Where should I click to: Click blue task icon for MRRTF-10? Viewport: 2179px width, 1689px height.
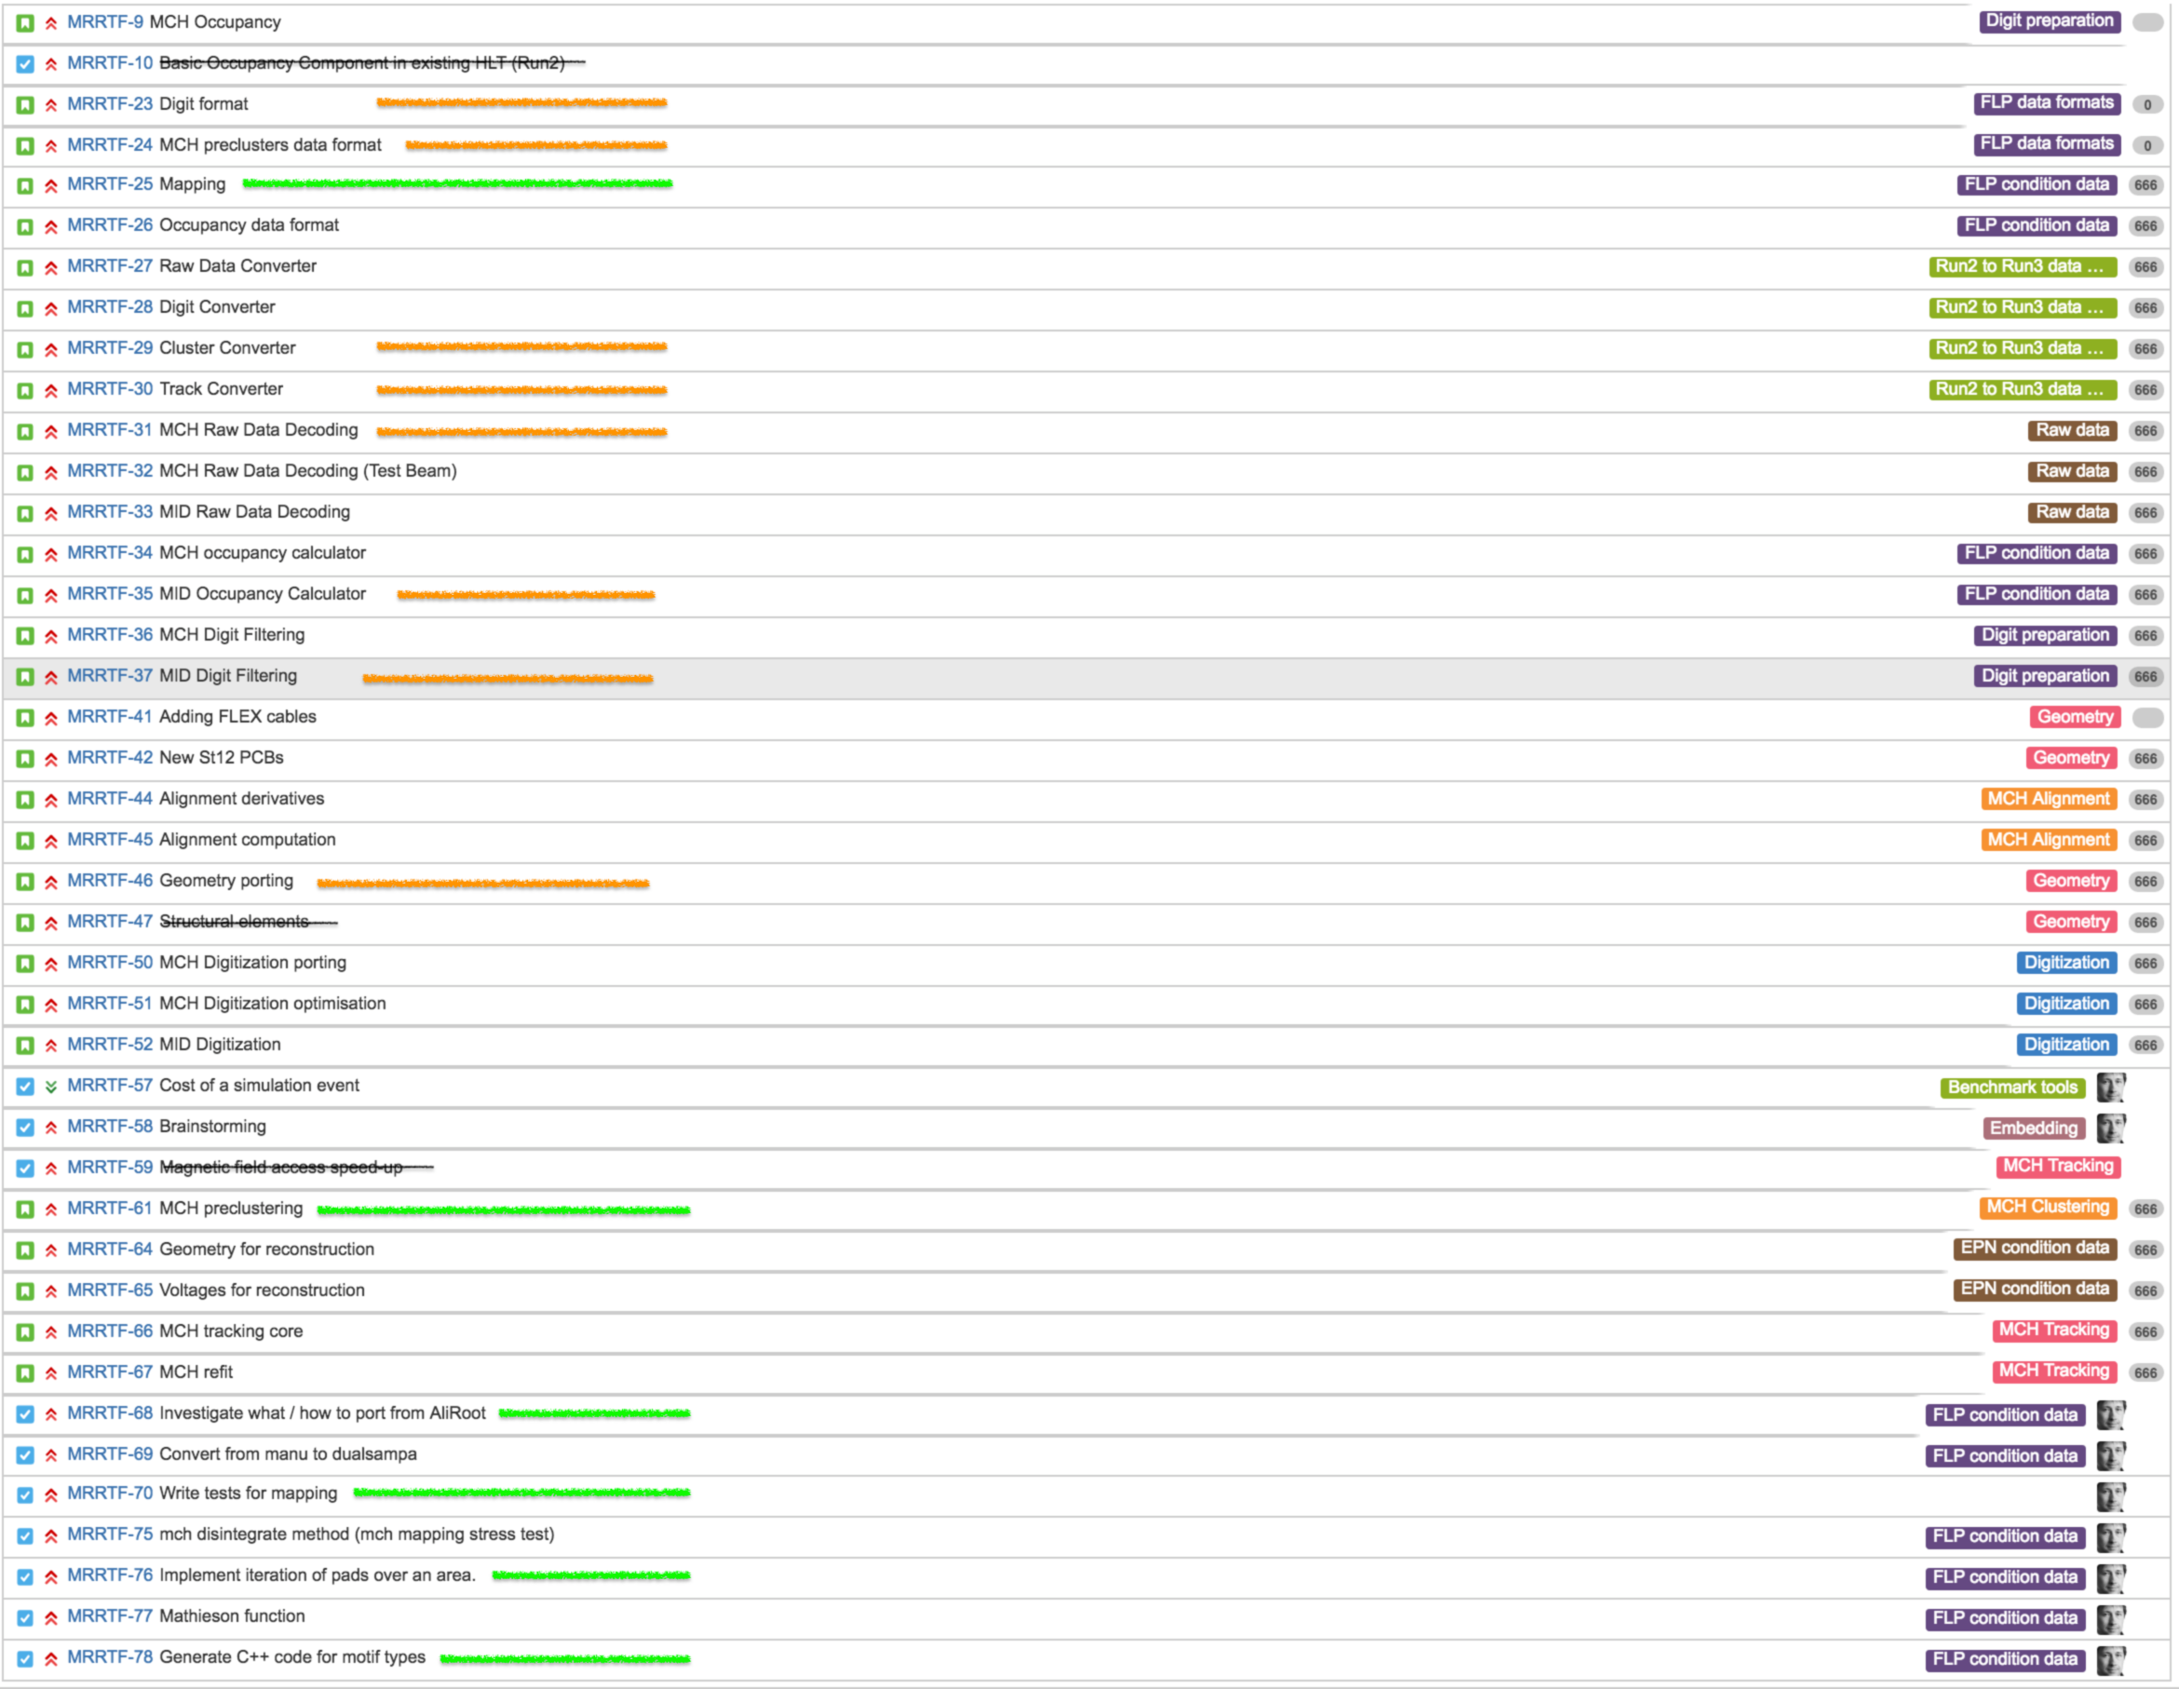click(x=25, y=64)
